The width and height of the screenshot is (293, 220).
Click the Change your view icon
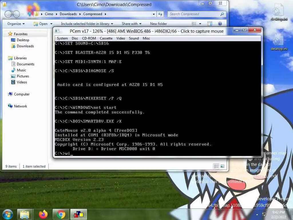(194, 24)
